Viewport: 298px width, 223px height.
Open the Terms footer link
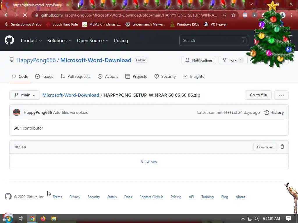point(57,197)
